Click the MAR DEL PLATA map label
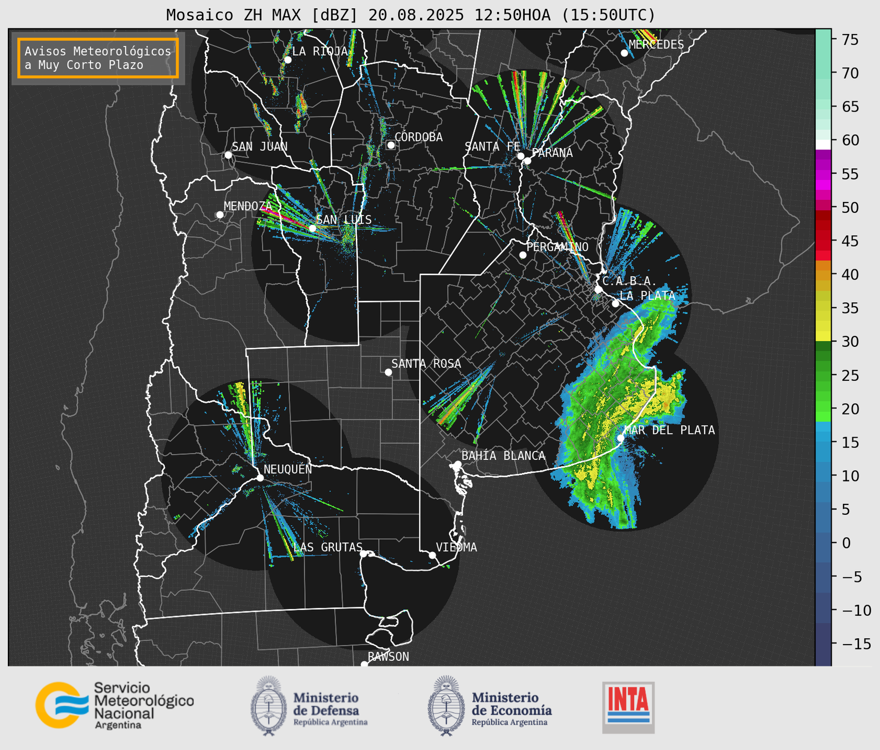This screenshot has height=750, width=880. pyautogui.click(x=669, y=430)
